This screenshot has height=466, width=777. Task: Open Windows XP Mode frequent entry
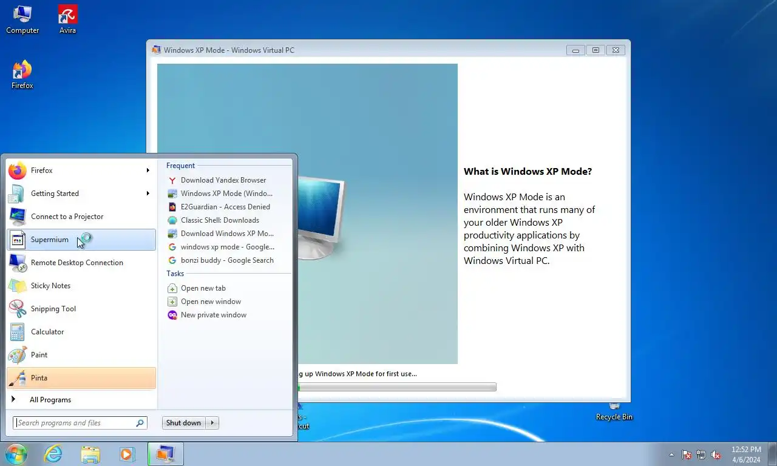pyautogui.click(x=225, y=194)
